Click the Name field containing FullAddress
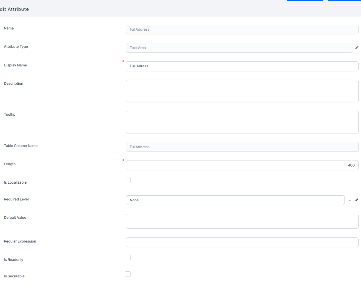The height and width of the screenshot is (287, 361). click(x=242, y=29)
